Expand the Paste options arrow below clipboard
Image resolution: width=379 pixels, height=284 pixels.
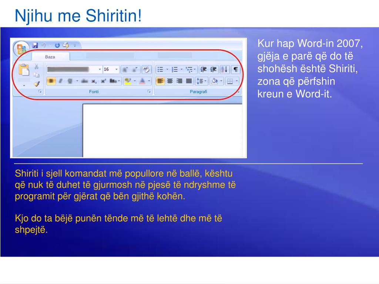[x=24, y=85]
